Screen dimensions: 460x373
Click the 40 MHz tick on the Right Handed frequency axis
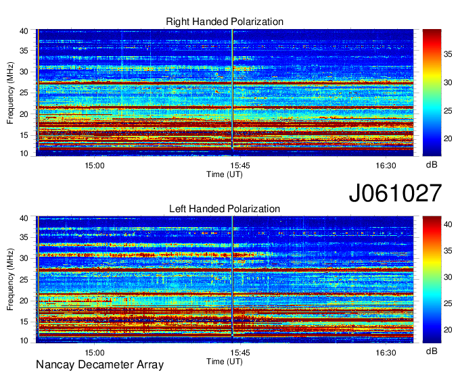tap(24, 31)
